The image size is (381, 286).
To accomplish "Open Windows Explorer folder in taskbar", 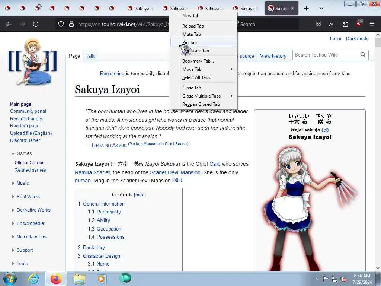I will coord(79,279).
